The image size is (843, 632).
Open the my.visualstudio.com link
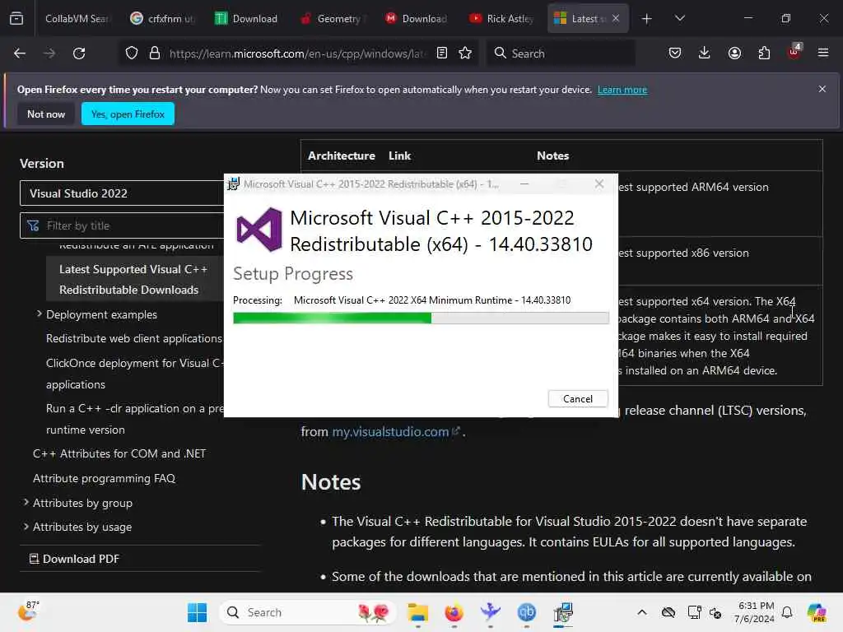pyautogui.click(x=396, y=431)
